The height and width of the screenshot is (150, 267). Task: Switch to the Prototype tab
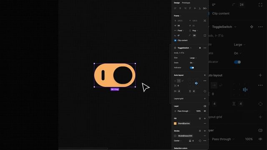click(186, 3)
